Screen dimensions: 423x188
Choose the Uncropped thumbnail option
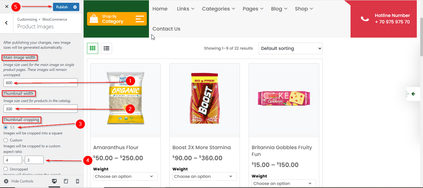coord(6,169)
